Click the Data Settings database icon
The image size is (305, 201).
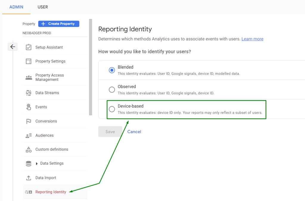click(x=29, y=164)
